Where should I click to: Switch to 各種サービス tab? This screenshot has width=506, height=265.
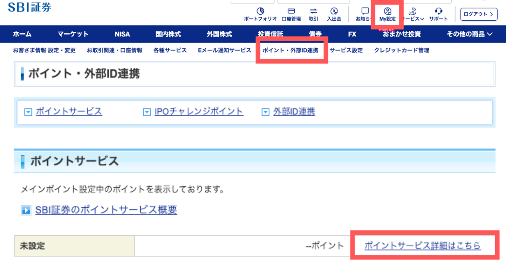(170, 50)
